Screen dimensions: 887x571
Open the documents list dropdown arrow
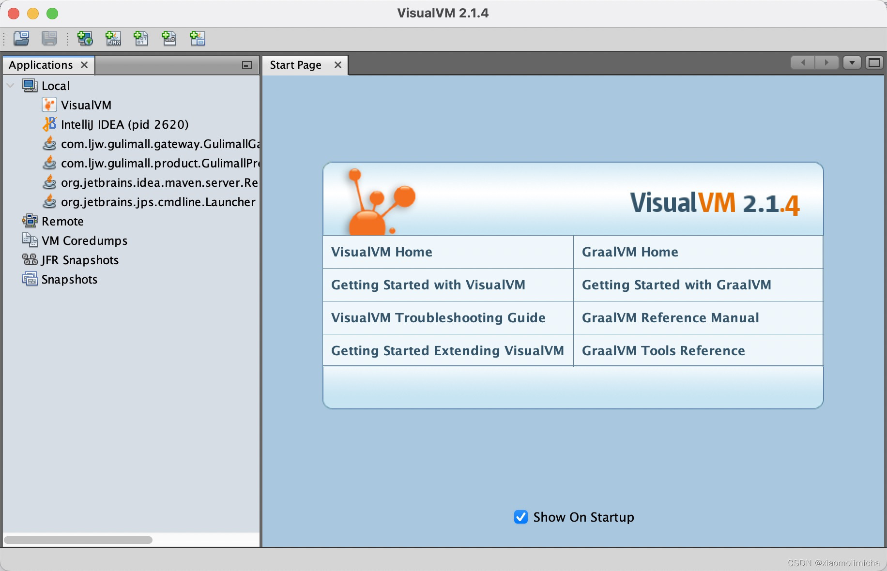852,62
